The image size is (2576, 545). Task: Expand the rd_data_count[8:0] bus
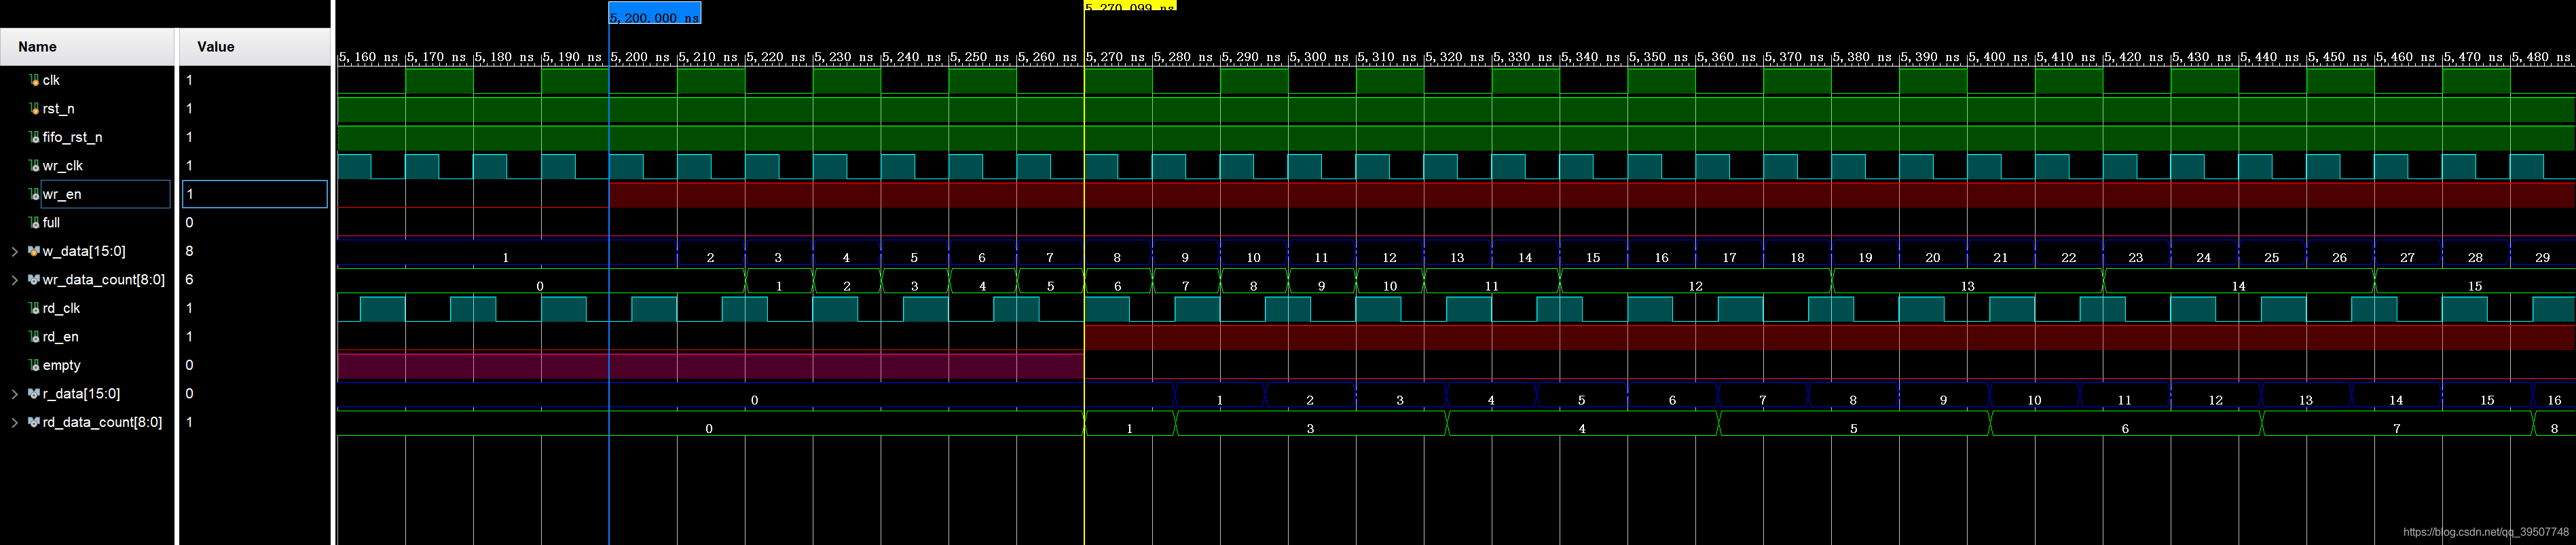pos(14,422)
